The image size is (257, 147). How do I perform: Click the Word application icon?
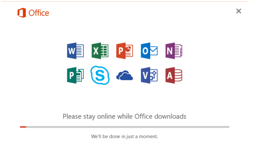coord(75,51)
